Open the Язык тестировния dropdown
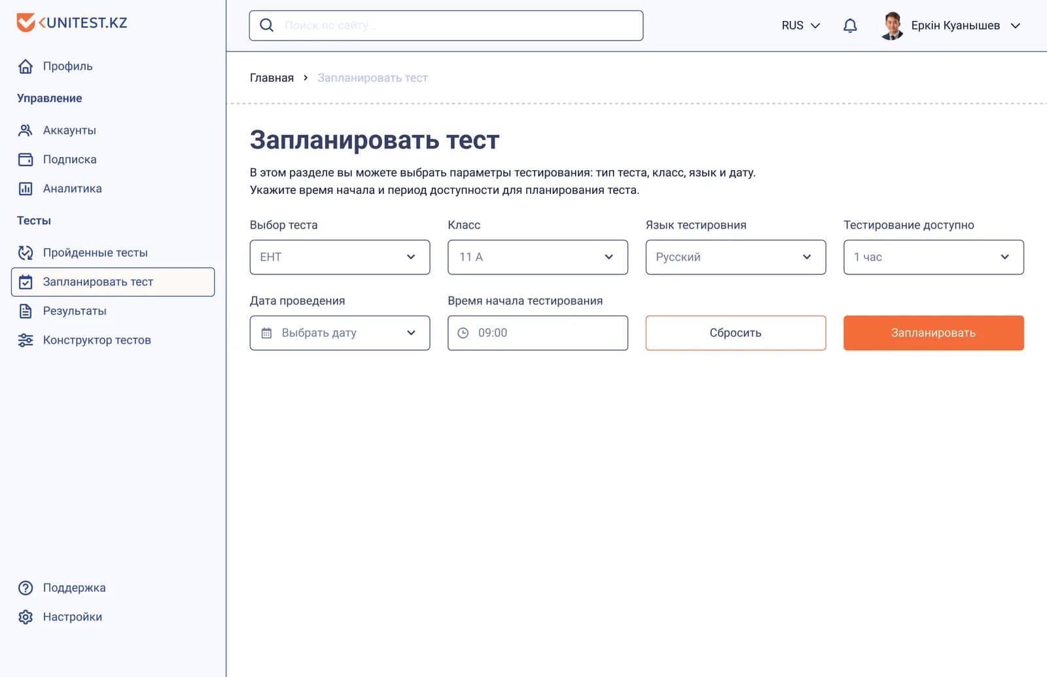The image size is (1047, 677). (x=736, y=257)
